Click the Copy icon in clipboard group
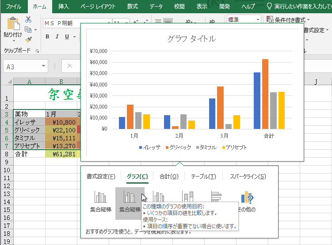This screenshot has width=332, height=245. (x=28, y=30)
